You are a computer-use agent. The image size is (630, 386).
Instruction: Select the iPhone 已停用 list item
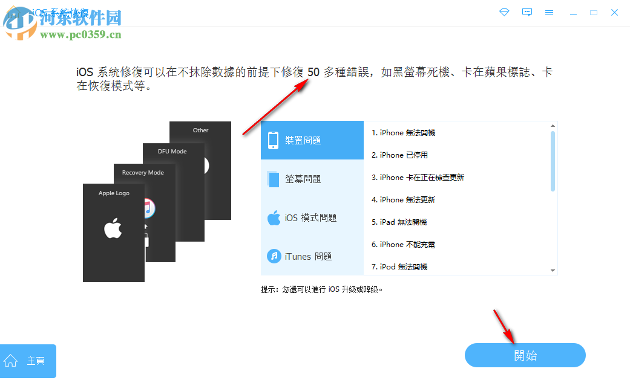[399, 155]
